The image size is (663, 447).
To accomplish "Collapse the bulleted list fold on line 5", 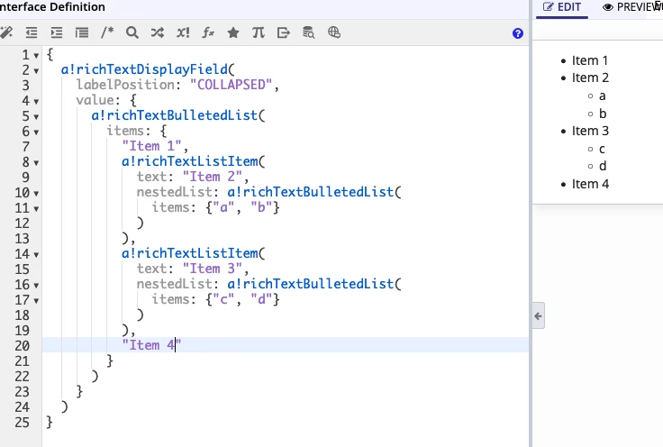I will [36, 117].
